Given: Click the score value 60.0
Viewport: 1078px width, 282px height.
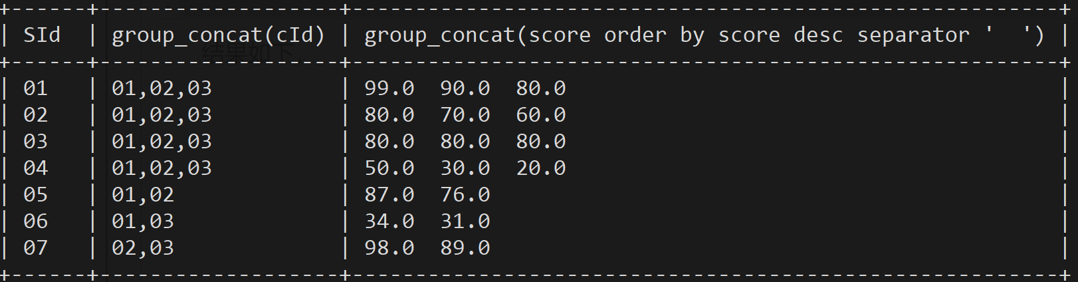Looking at the screenshot, I should 541,114.
